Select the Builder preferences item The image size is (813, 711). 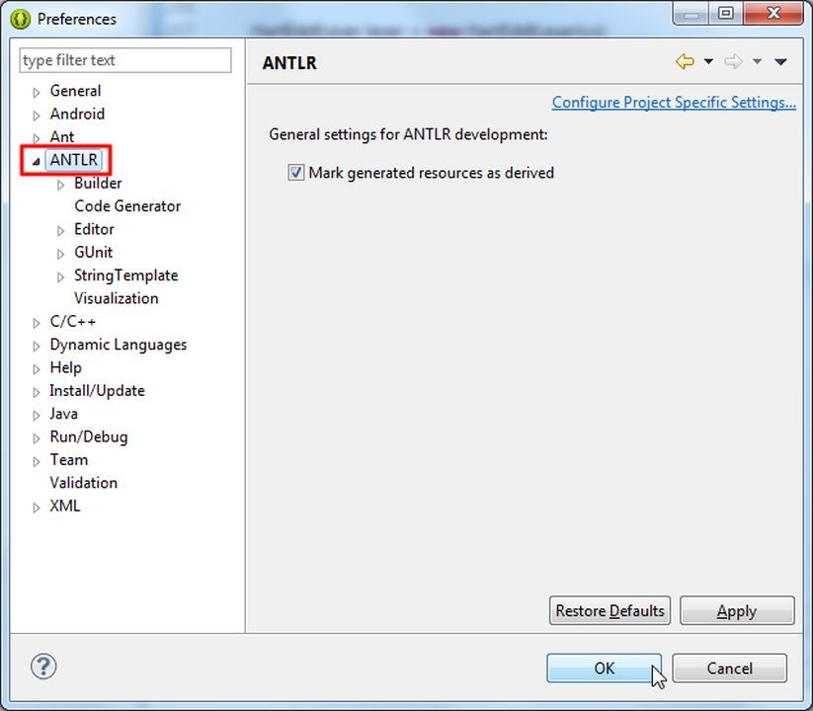point(98,183)
